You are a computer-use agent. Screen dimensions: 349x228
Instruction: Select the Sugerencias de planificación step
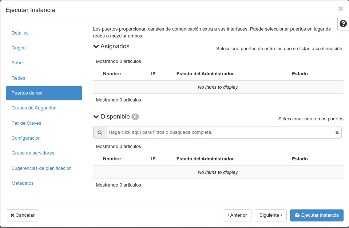pyautogui.click(x=41, y=168)
